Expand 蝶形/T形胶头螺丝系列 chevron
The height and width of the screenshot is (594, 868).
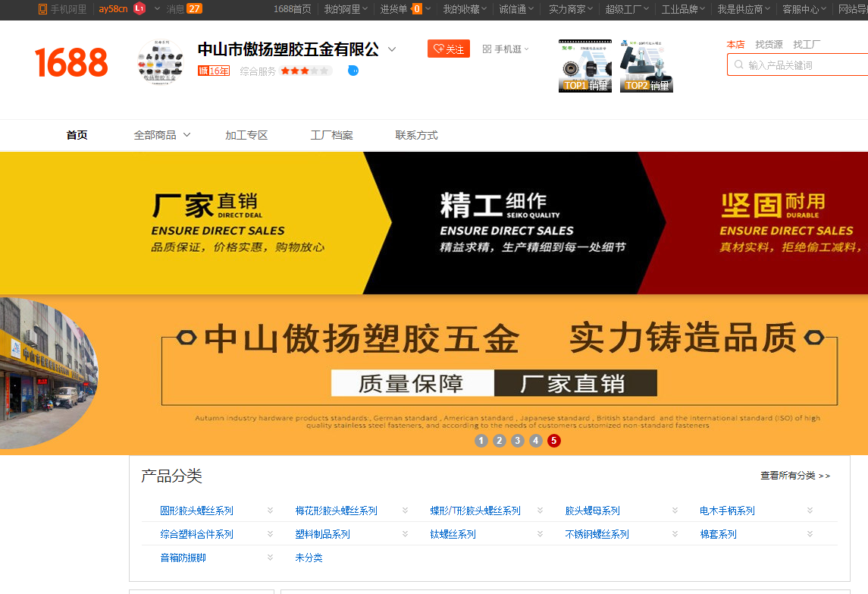(x=540, y=511)
